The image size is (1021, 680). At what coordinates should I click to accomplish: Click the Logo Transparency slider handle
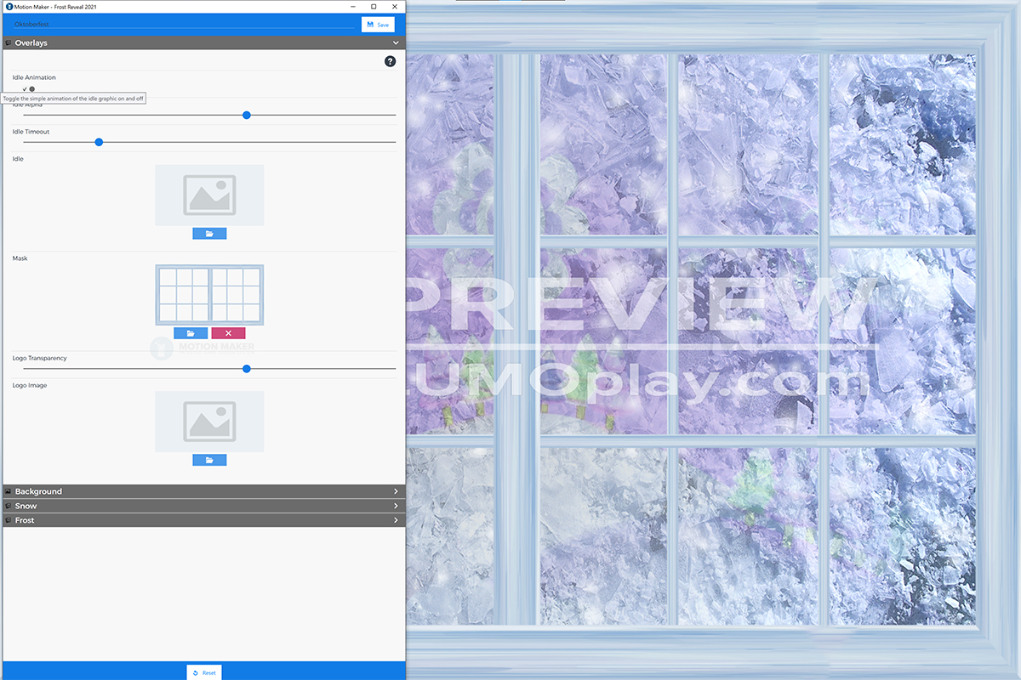[x=247, y=369]
